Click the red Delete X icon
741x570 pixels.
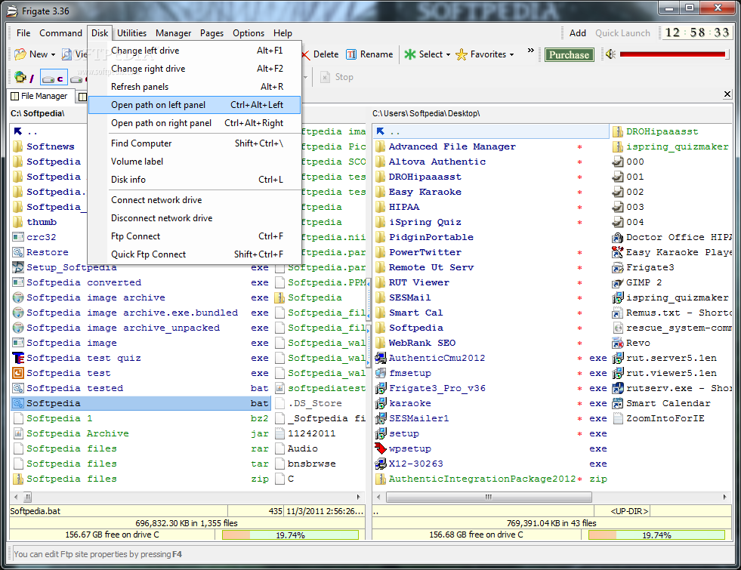[306, 55]
